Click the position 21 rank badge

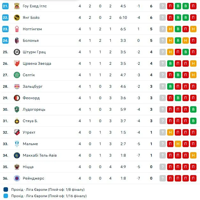(5, 6)
